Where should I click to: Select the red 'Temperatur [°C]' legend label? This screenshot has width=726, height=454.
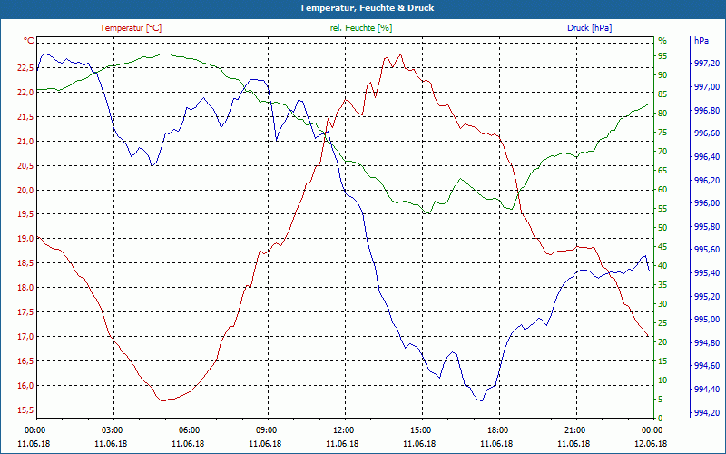click(x=131, y=28)
